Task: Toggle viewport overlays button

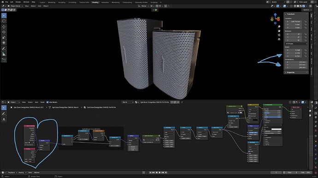Action: pos(284,6)
